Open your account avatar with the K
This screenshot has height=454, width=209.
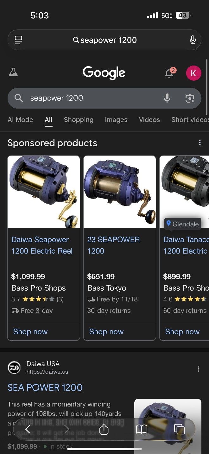pyautogui.click(x=193, y=73)
